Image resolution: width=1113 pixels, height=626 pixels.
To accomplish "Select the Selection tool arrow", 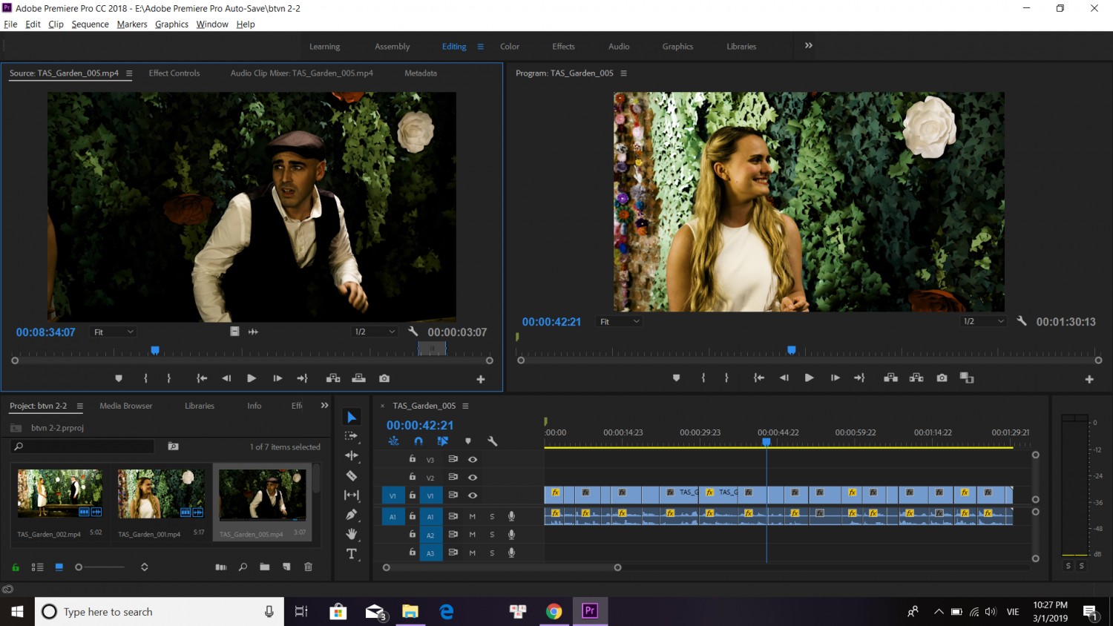I will pos(352,417).
